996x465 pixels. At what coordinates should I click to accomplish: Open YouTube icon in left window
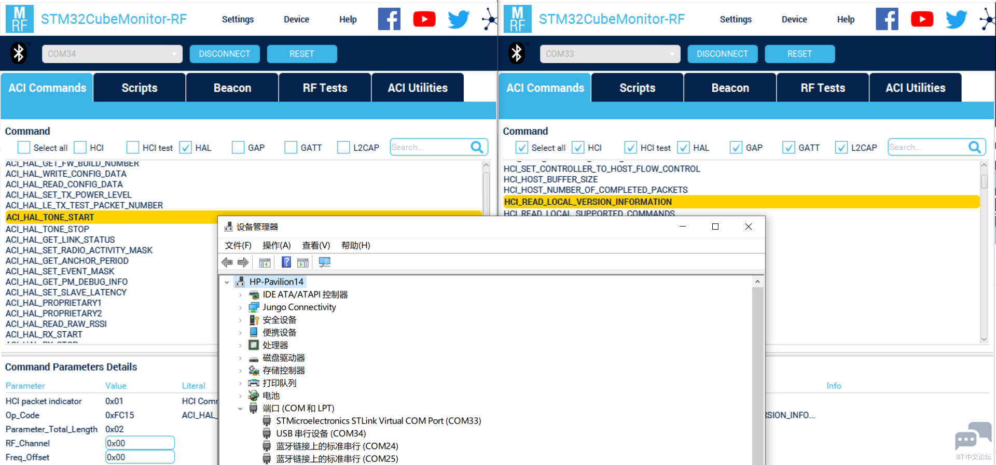pos(424,19)
